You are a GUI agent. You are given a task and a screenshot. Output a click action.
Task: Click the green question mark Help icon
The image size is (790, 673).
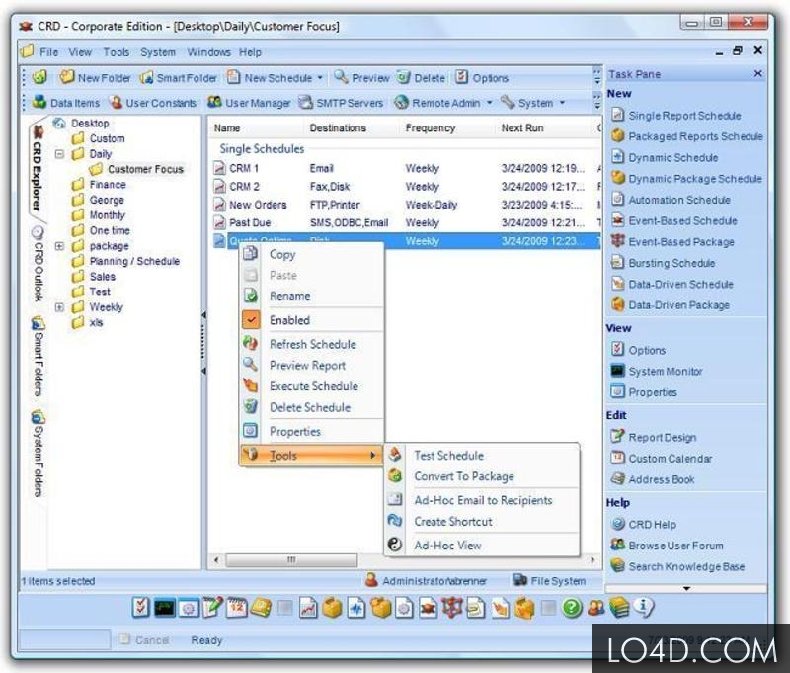point(572,608)
